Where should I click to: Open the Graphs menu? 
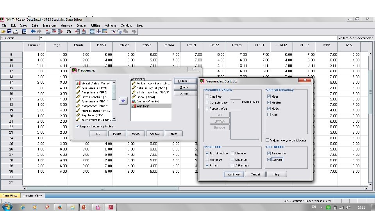pos(82,25)
